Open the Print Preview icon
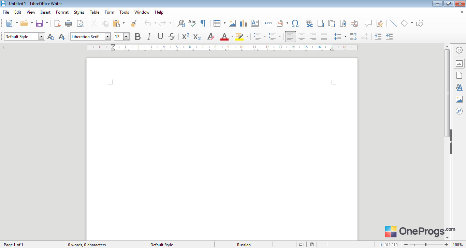Image resolution: width=466 pixels, height=248 pixels. [80, 23]
